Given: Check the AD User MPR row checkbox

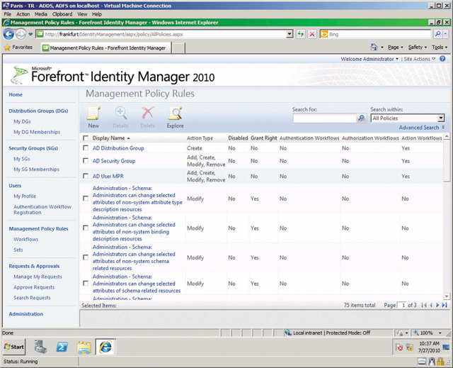Looking at the screenshot, I should [x=86, y=176].
